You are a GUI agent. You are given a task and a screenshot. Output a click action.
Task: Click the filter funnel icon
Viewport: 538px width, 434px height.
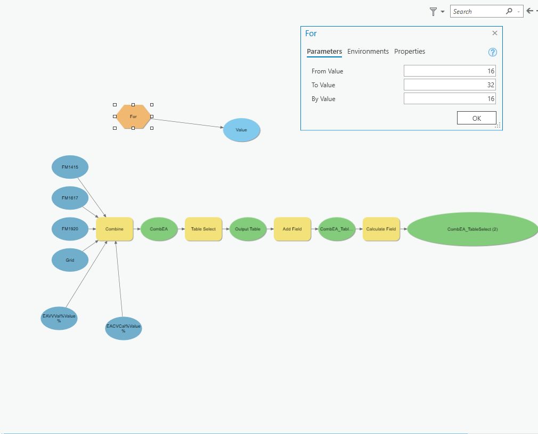point(433,12)
